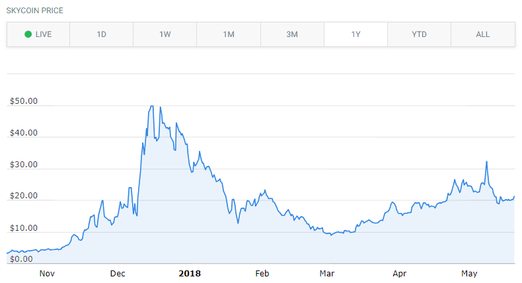
Task: Click the May price spike near $32
Action: pyautogui.click(x=487, y=162)
